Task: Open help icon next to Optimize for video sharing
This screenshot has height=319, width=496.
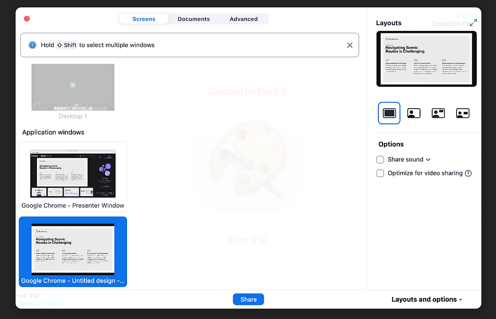Action: 468,173
